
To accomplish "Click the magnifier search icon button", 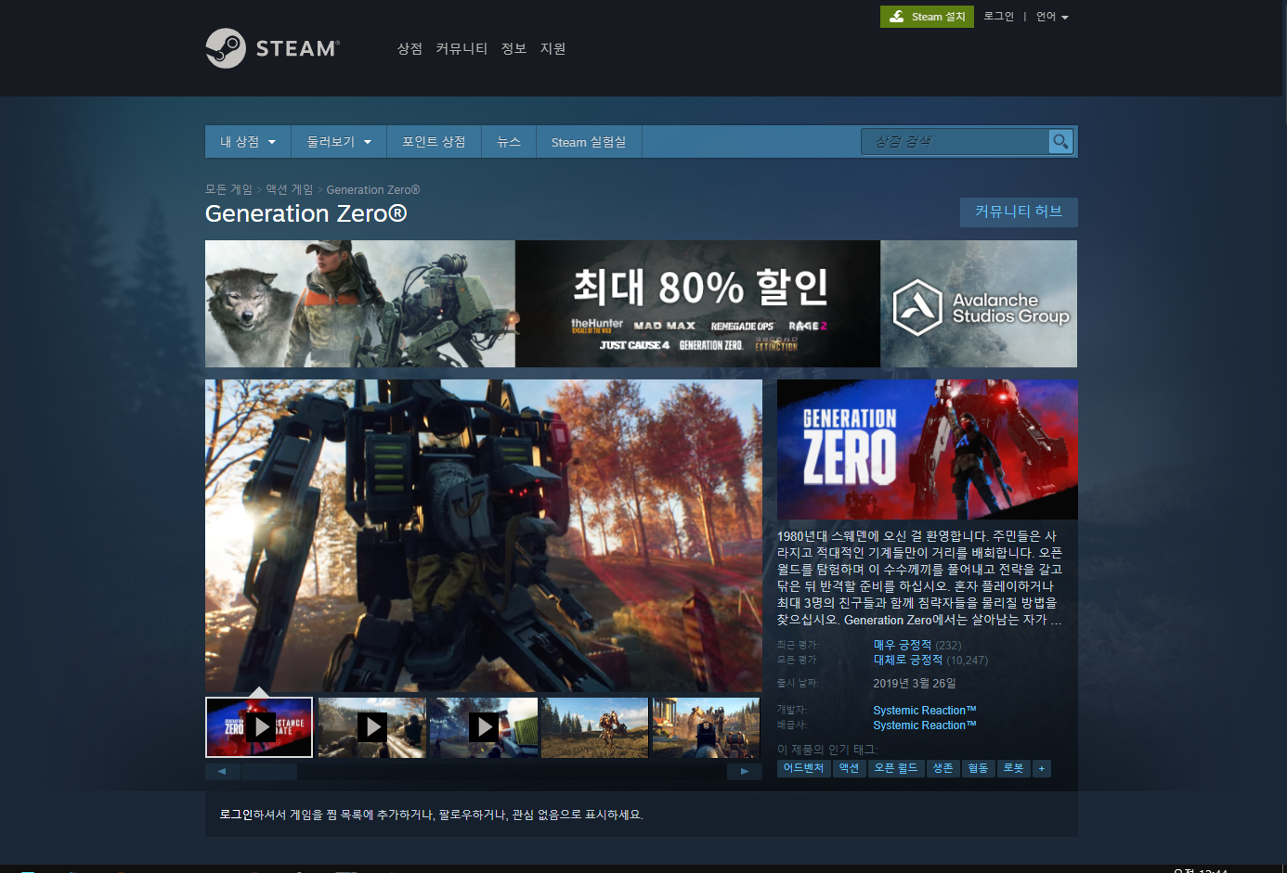I will (1060, 141).
